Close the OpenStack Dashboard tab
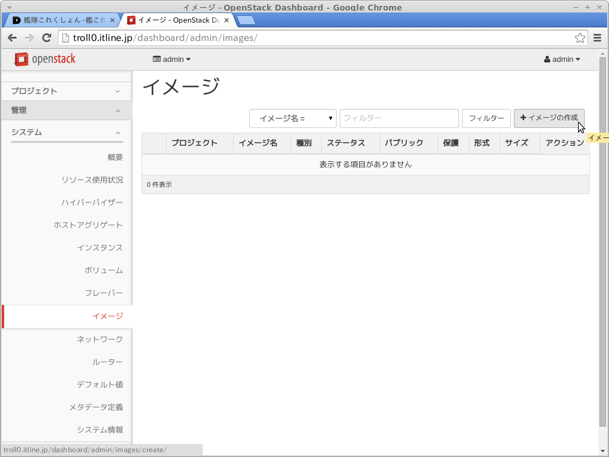 click(x=227, y=20)
